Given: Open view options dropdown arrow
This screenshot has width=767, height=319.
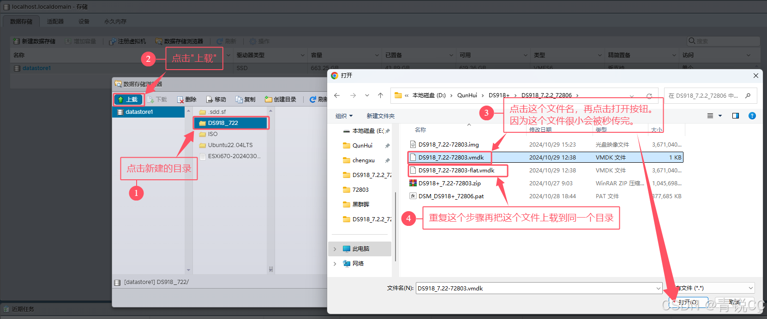Looking at the screenshot, I should click(x=720, y=116).
